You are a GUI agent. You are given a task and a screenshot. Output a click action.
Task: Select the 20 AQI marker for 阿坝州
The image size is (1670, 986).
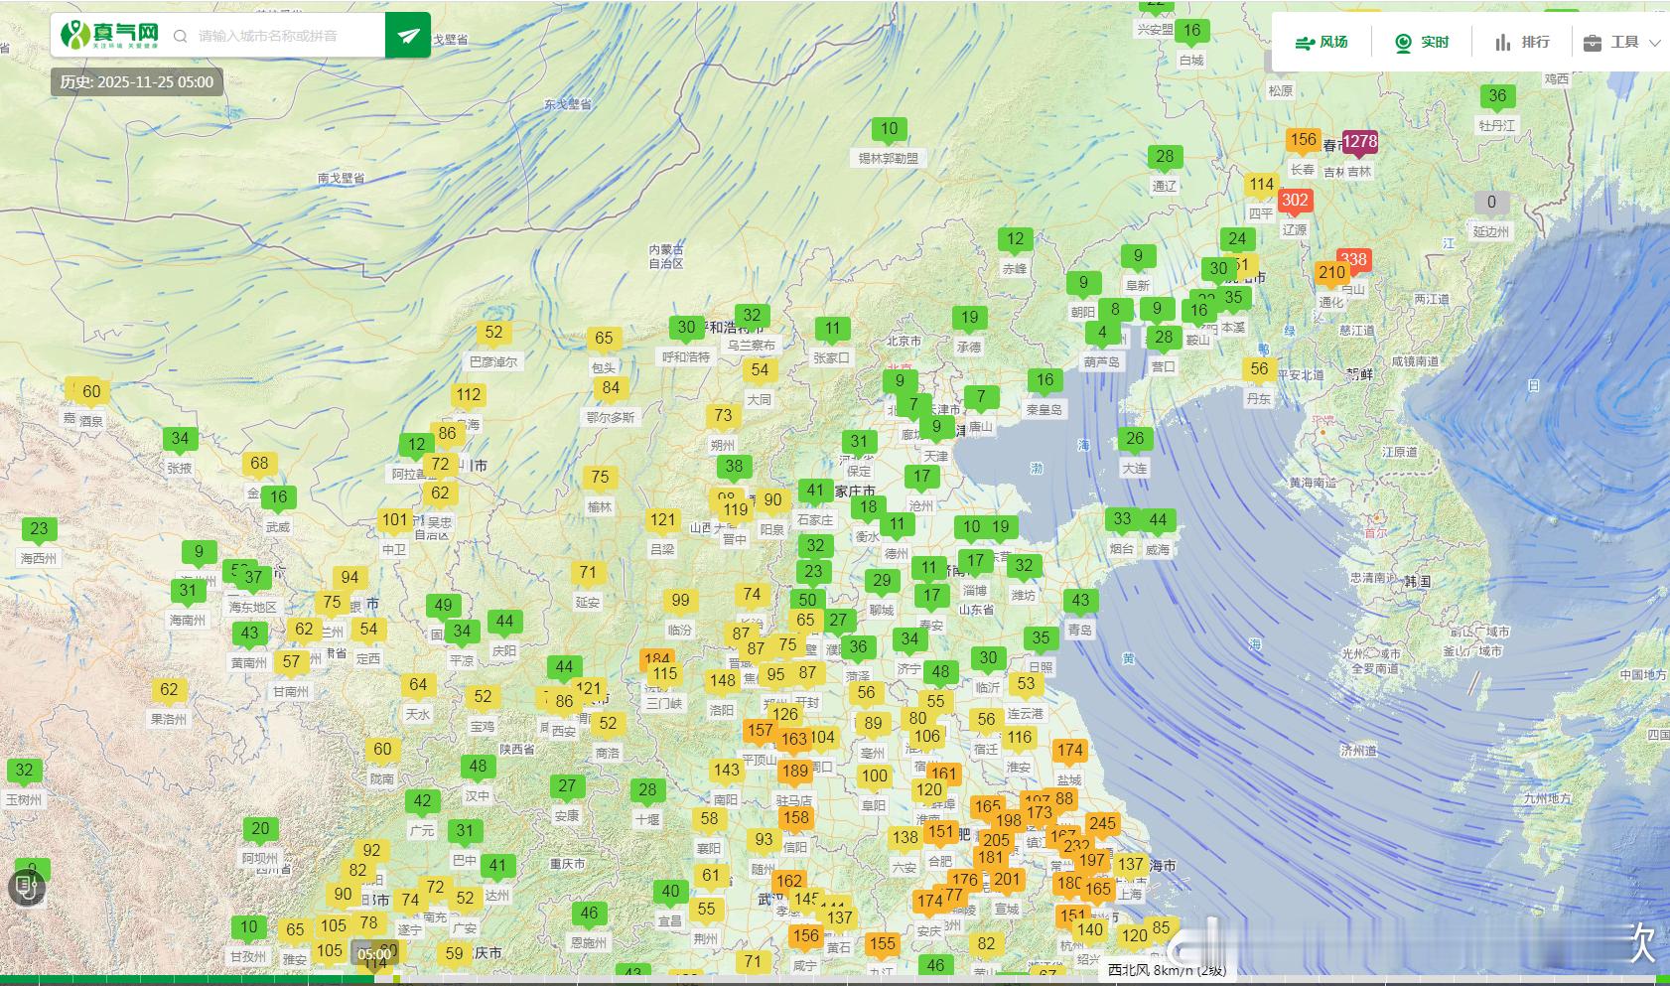point(260,829)
